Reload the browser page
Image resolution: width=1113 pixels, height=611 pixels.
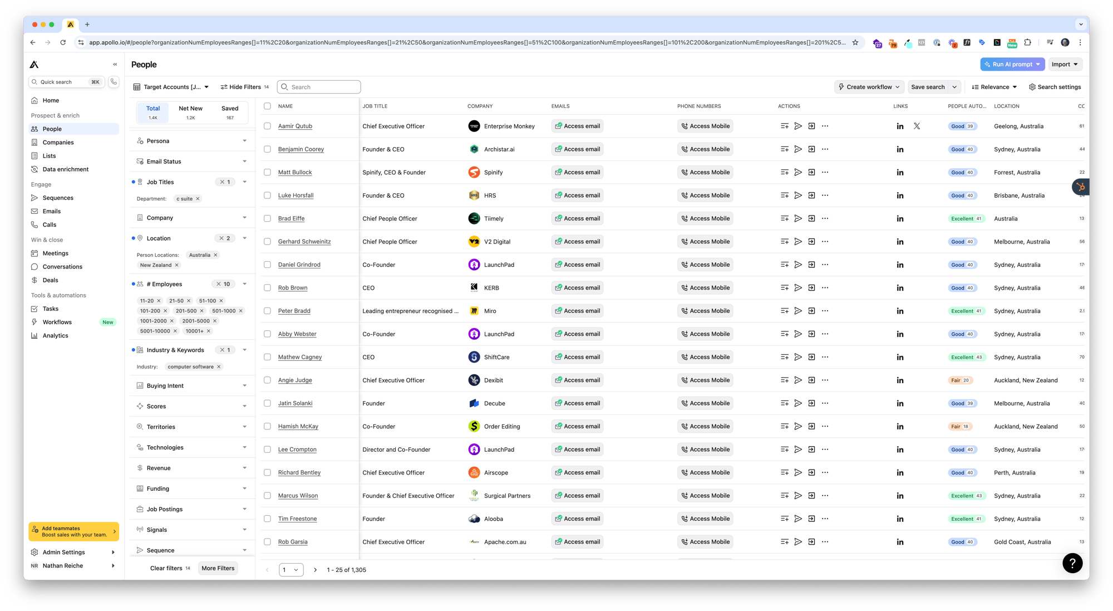(63, 42)
